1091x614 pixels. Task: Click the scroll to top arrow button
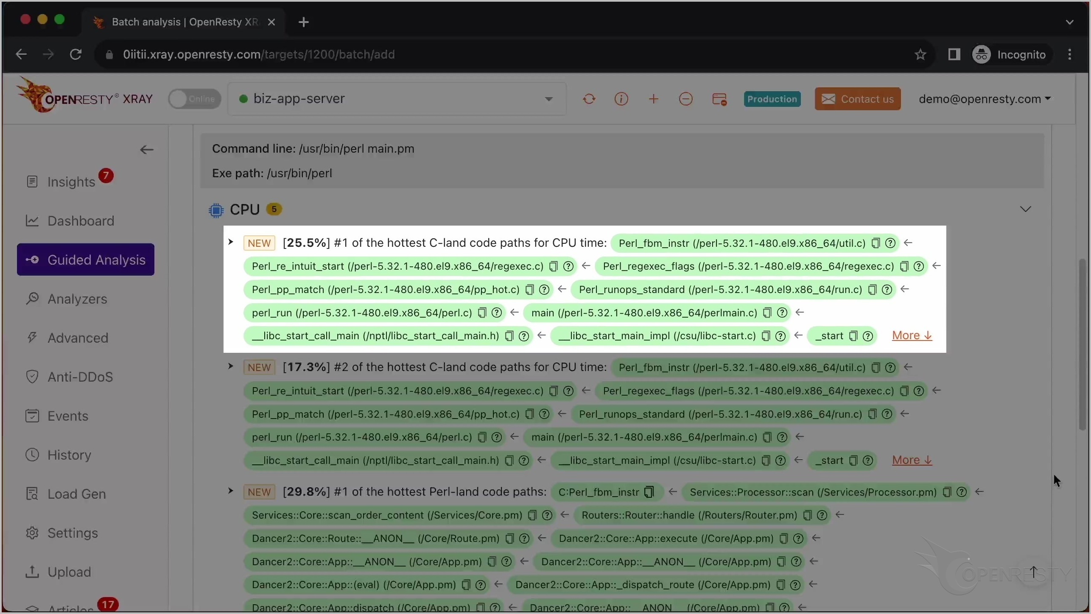pos(1034,572)
